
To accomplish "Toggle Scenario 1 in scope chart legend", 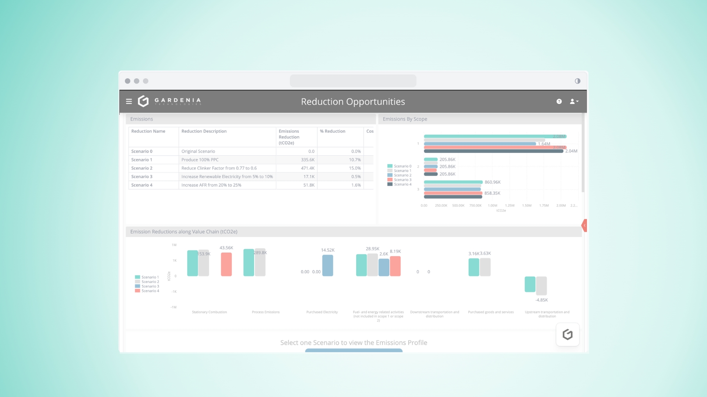I will (400, 171).
